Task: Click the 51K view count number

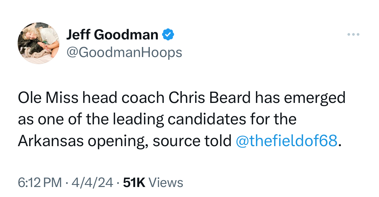Action: pos(134,183)
